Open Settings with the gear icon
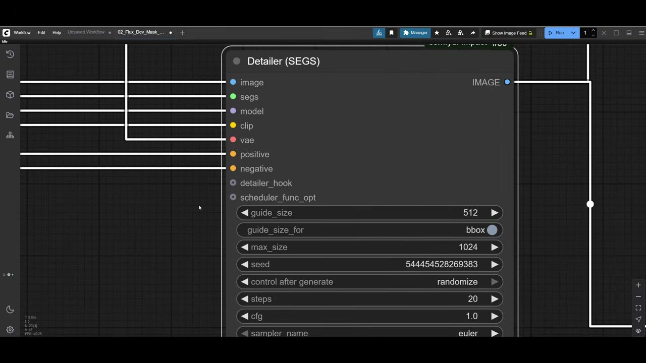Viewport: 646px width, 363px height. (10, 330)
